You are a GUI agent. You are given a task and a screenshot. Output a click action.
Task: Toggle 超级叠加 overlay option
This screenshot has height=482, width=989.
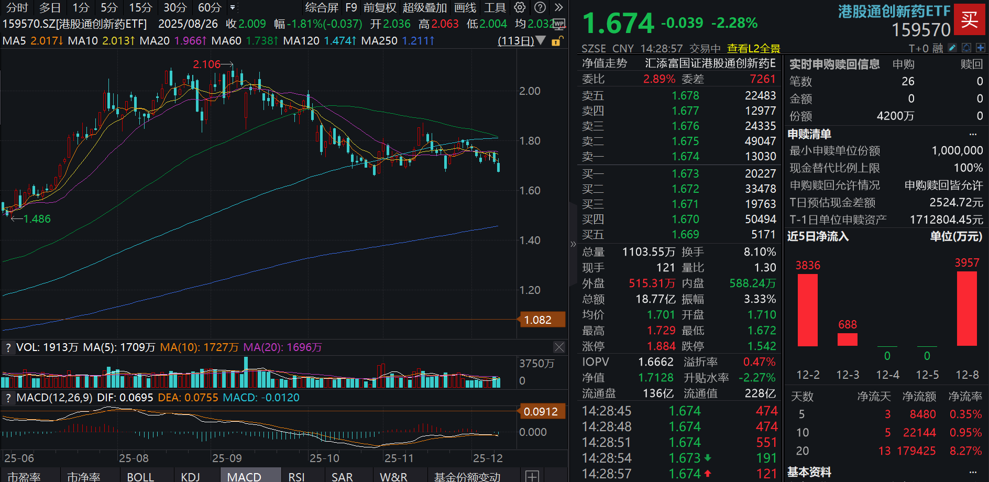[x=424, y=7]
